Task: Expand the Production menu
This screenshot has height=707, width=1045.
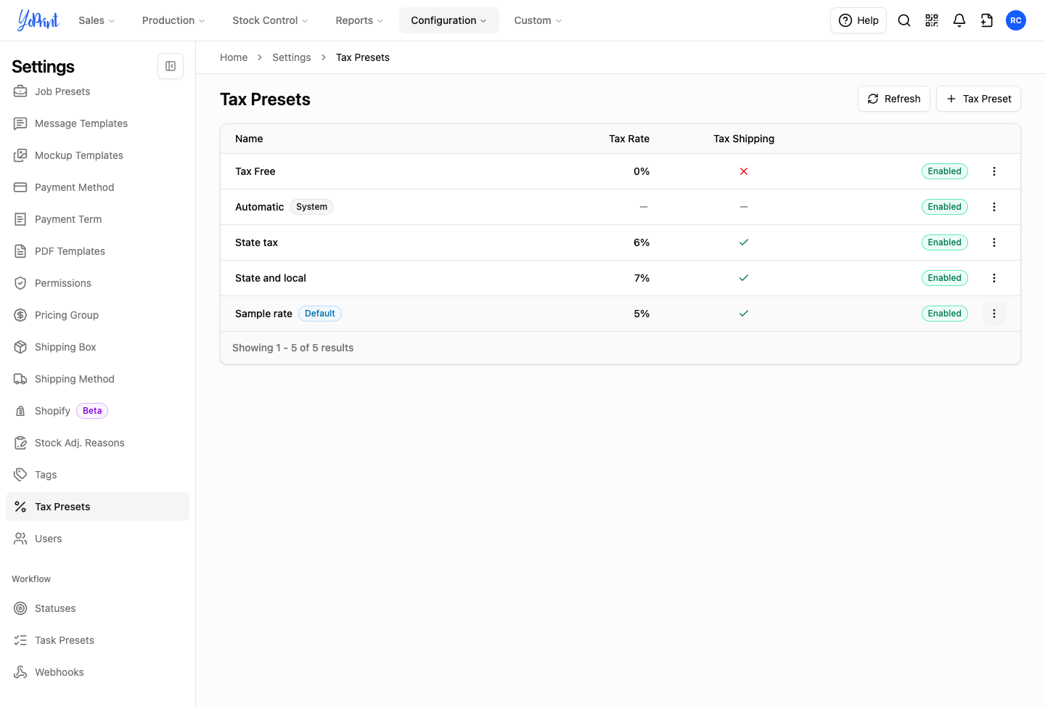Action: click(x=173, y=20)
